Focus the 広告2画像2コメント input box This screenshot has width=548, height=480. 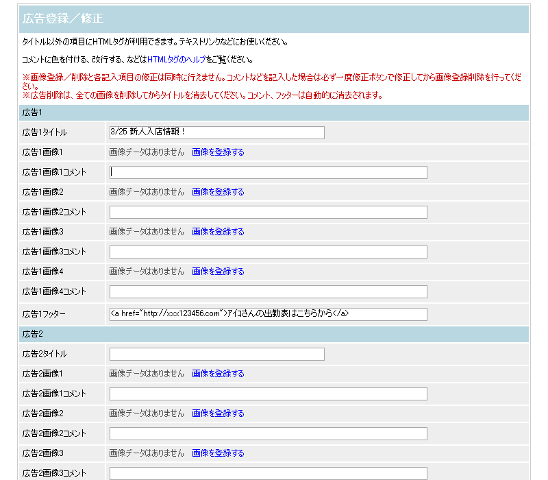[x=267, y=433]
